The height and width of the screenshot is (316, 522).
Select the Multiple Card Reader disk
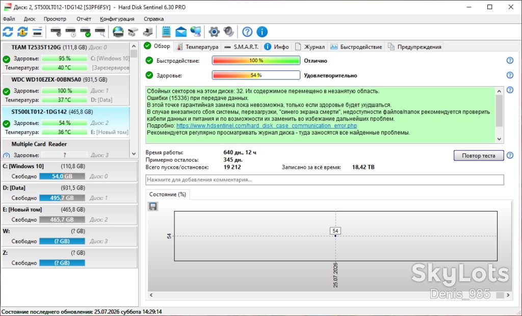(66, 148)
